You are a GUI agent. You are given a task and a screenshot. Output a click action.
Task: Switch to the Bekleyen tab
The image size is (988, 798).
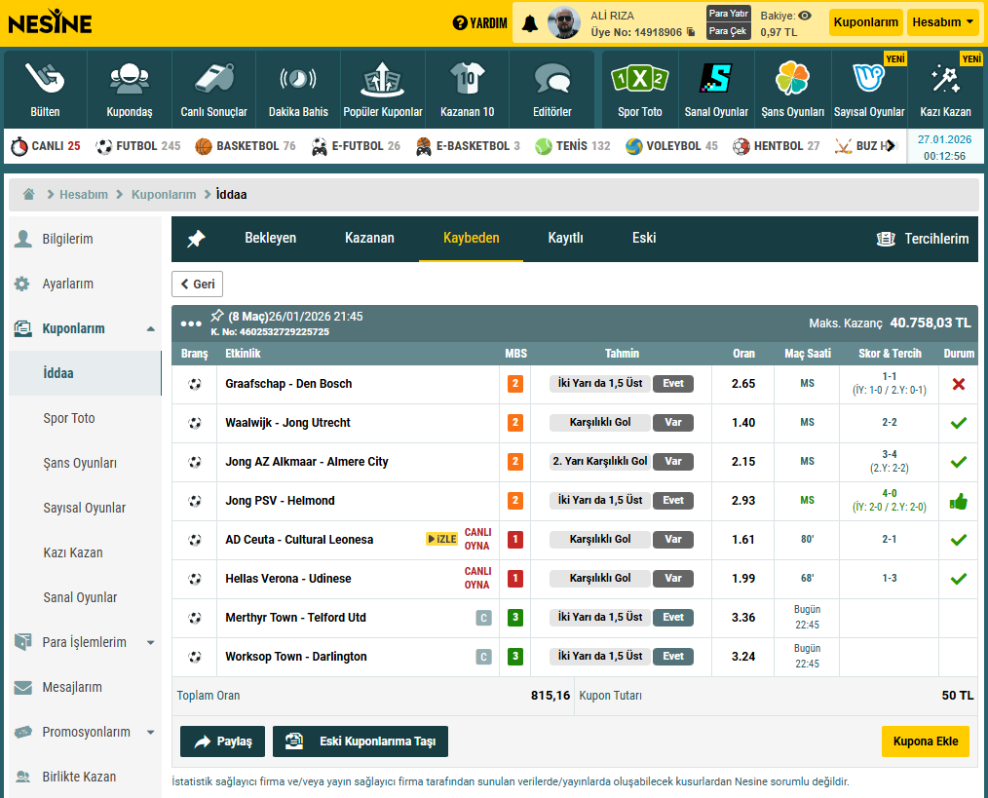(x=270, y=239)
